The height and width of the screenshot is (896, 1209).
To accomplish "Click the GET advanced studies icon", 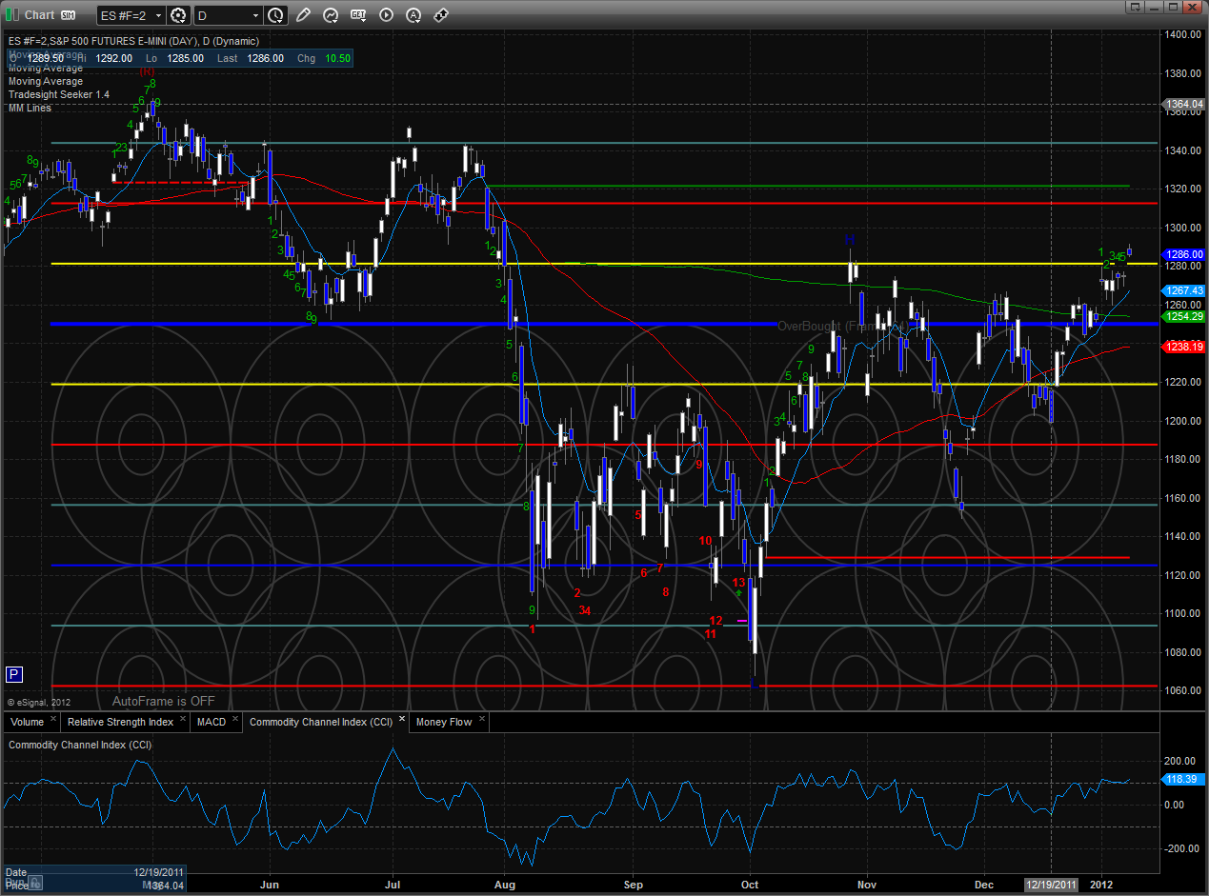I will pos(358,15).
